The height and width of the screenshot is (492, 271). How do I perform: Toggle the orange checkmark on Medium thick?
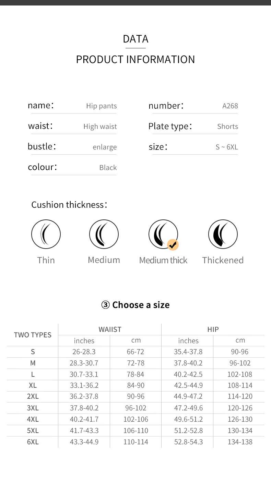point(173,245)
